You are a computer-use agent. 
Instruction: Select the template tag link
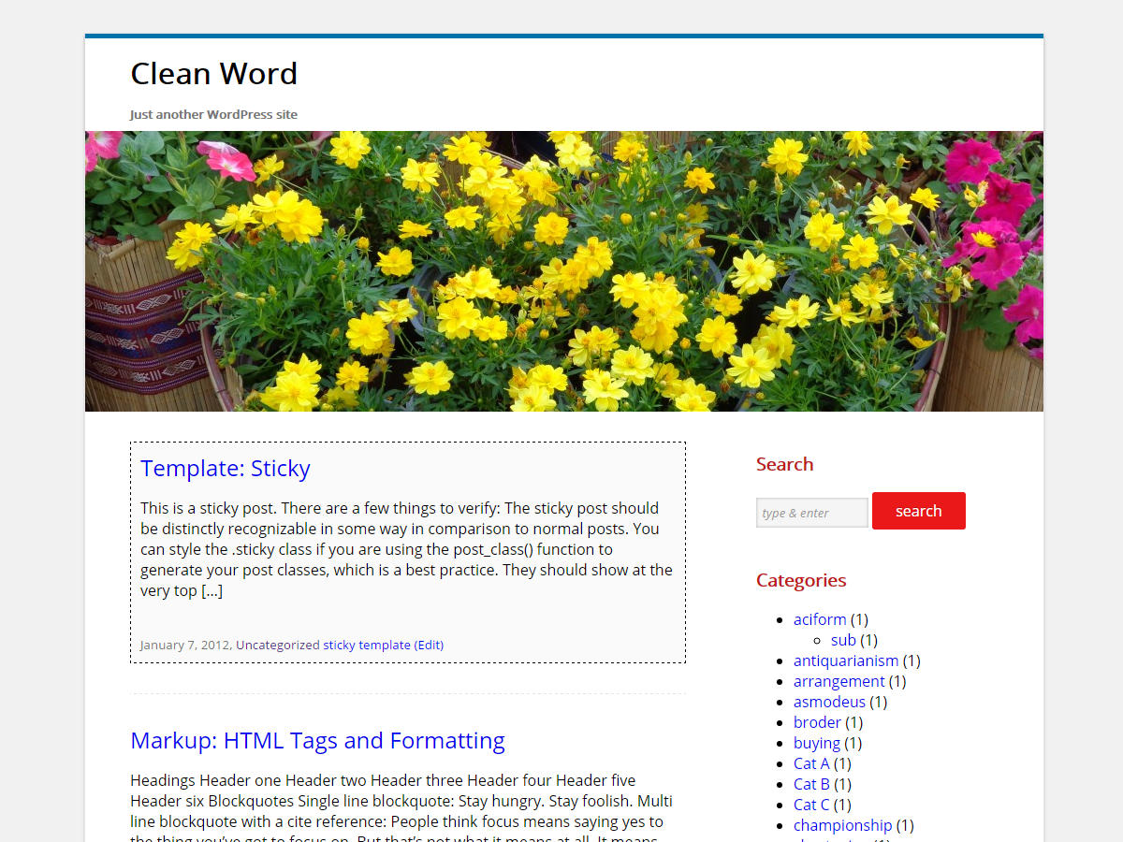coord(385,645)
